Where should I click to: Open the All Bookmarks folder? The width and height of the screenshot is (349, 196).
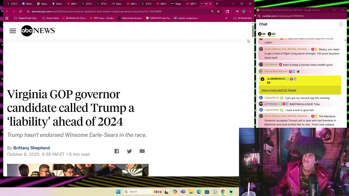coord(243,18)
